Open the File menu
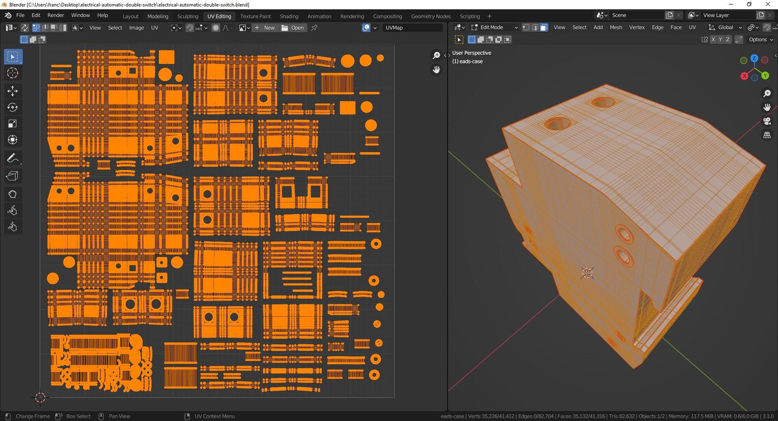This screenshot has height=421, width=778. pos(20,15)
